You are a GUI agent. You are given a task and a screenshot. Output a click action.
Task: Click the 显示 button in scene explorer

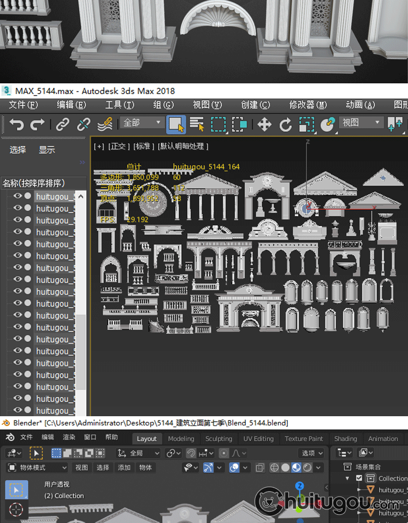[47, 150]
